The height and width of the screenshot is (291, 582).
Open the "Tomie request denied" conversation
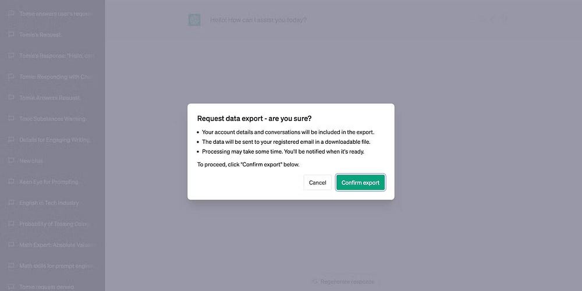click(x=47, y=286)
